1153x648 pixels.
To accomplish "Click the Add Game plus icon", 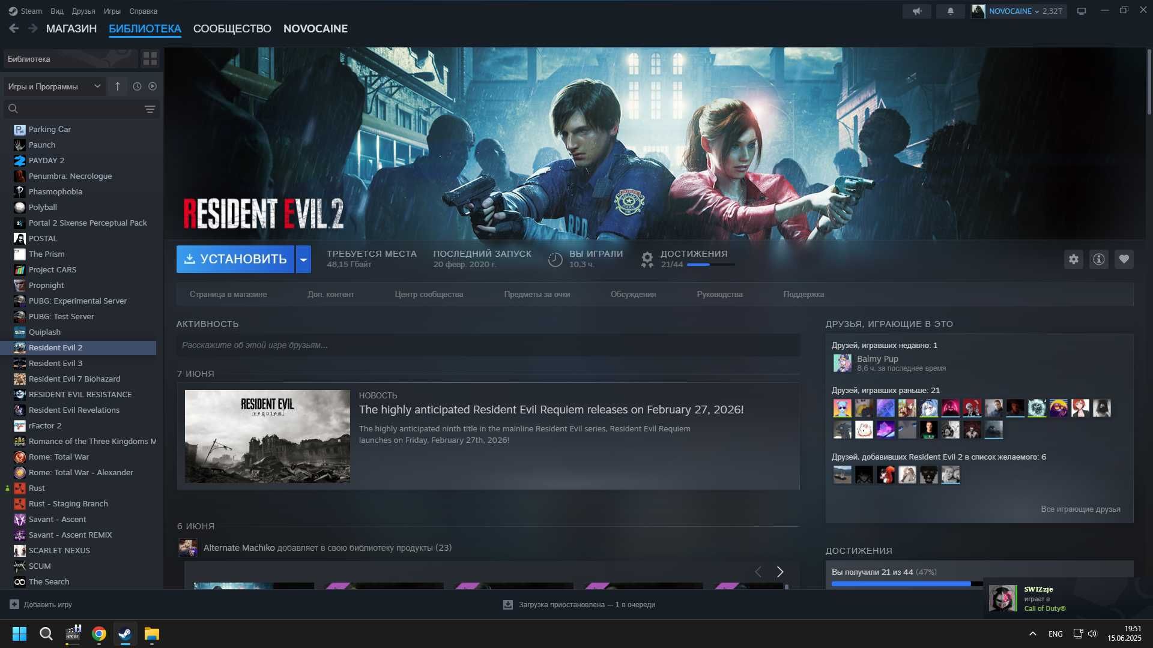I will click(x=14, y=604).
